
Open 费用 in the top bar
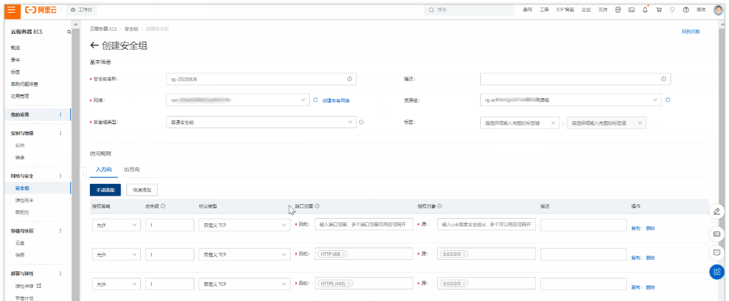pos(527,10)
